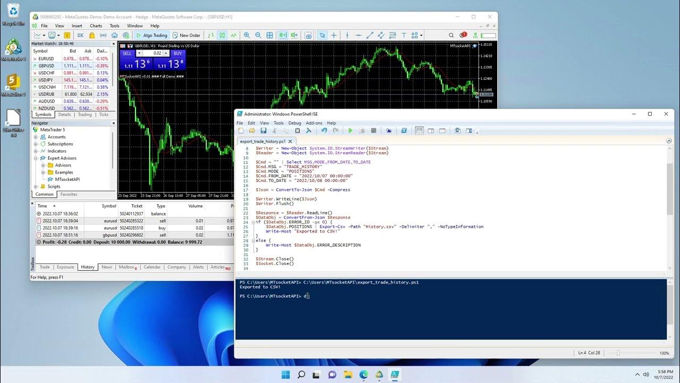Undo last edit in PowerShell ISE
Screen dimensions: 680x383
(x=324, y=131)
